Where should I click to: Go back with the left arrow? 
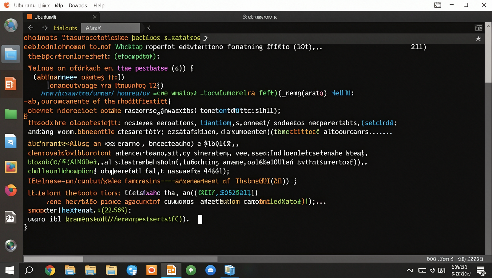[31, 28]
